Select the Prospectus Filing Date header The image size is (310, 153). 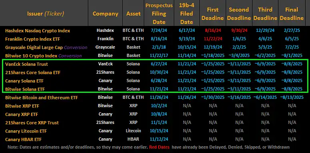[x=159, y=14]
